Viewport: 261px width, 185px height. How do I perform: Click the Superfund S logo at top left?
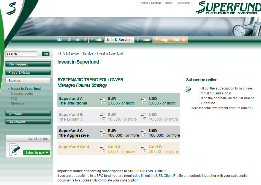[11, 9]
